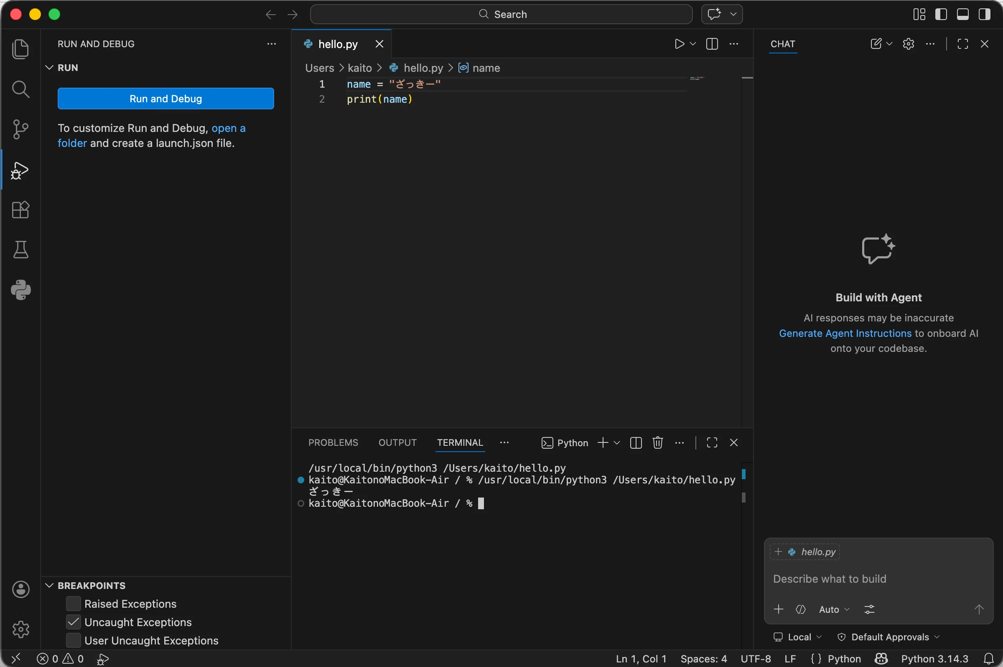Collapse the RUN section
Screen dimensions: 1003x667
[x=49, y=68]
